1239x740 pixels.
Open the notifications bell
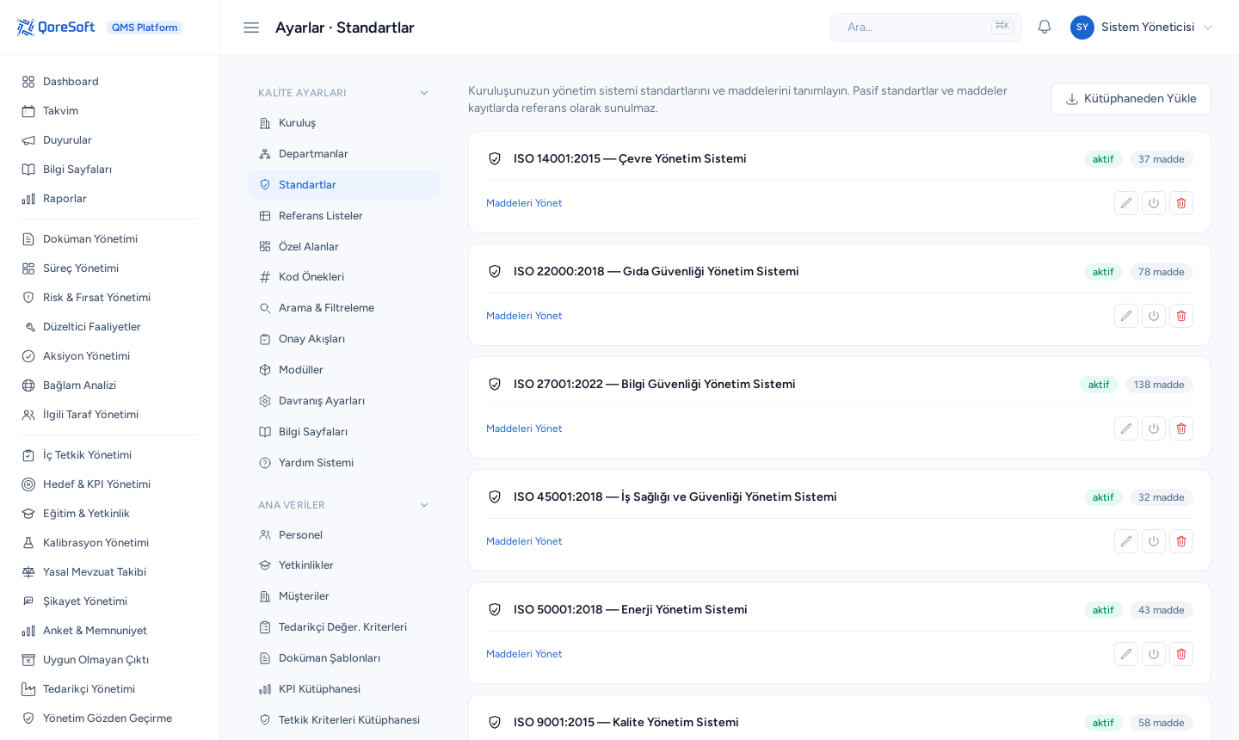(1045, 28)
